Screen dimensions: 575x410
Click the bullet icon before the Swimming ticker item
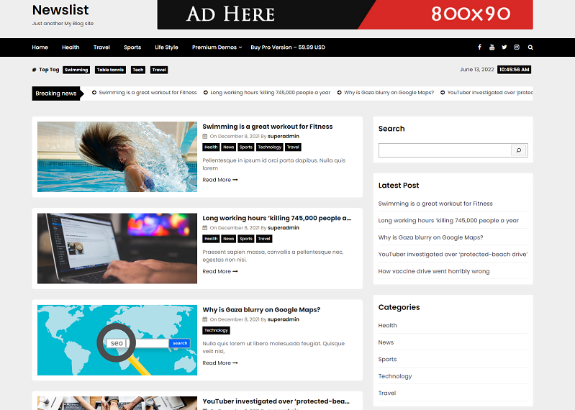click(x=94, y=93)
